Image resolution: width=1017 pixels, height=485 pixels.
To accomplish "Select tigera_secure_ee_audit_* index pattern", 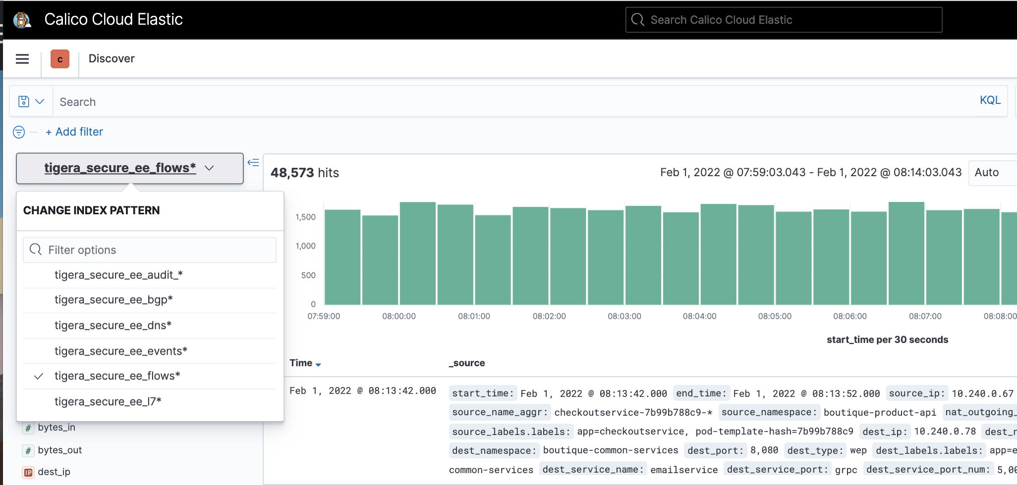I will coord(118,275).
